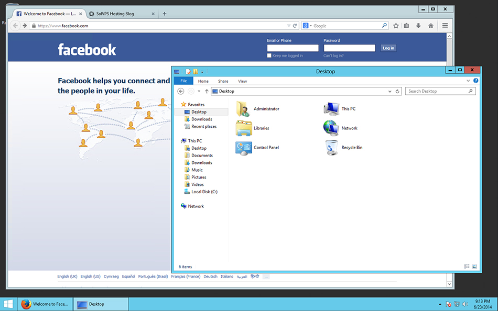Viewport: 498px width, 311px height.
Task: Show more languages on Facebook page
Action: pos(266,277)
